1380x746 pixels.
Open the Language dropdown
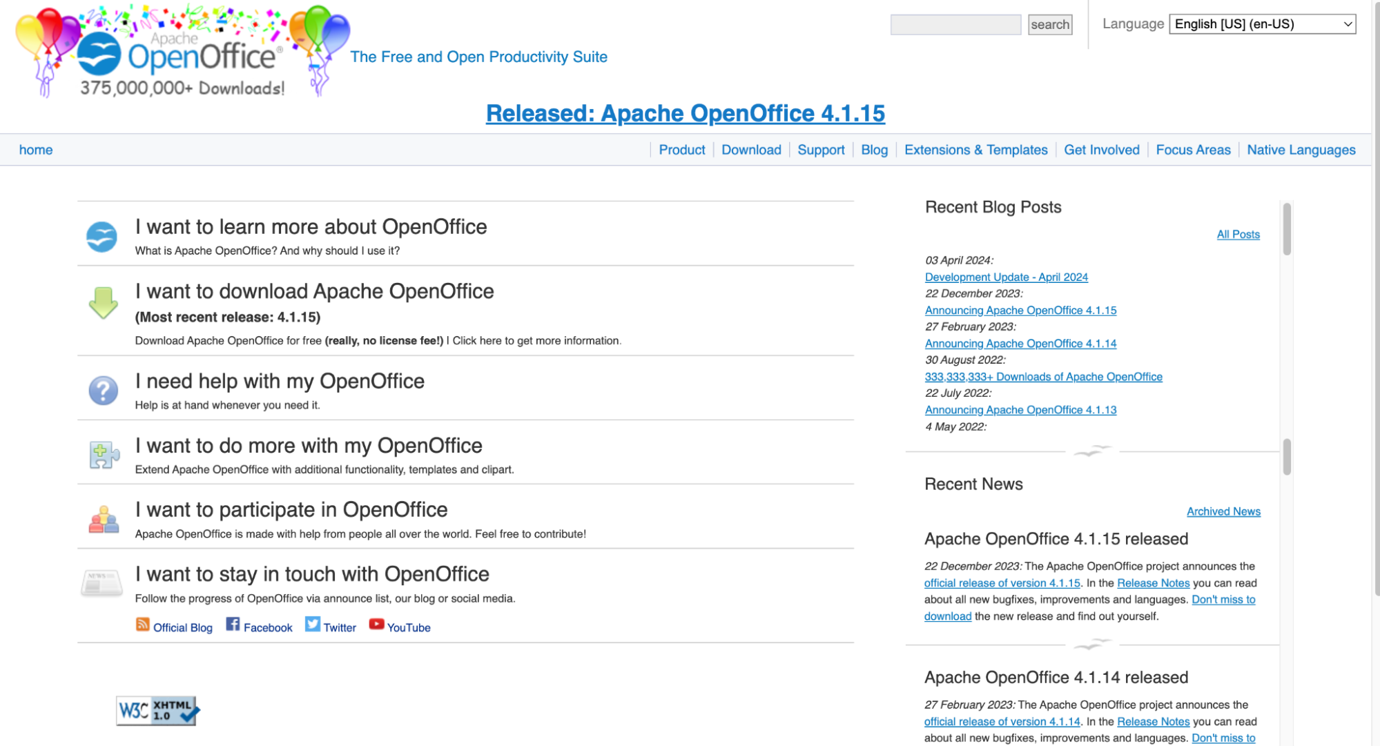[1262, 24]
